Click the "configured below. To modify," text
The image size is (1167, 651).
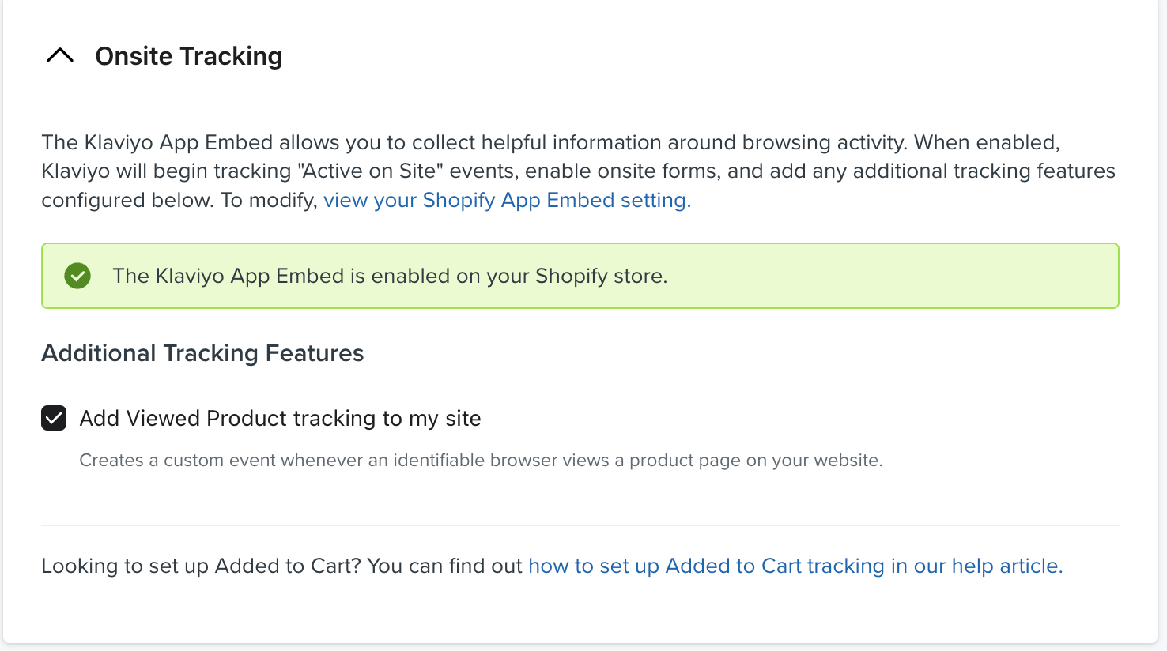[179, 201]
